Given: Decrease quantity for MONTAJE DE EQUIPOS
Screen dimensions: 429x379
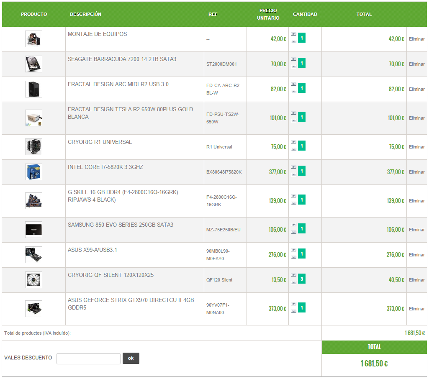Looking at the screenshot, I should click(x=293, y=41).
